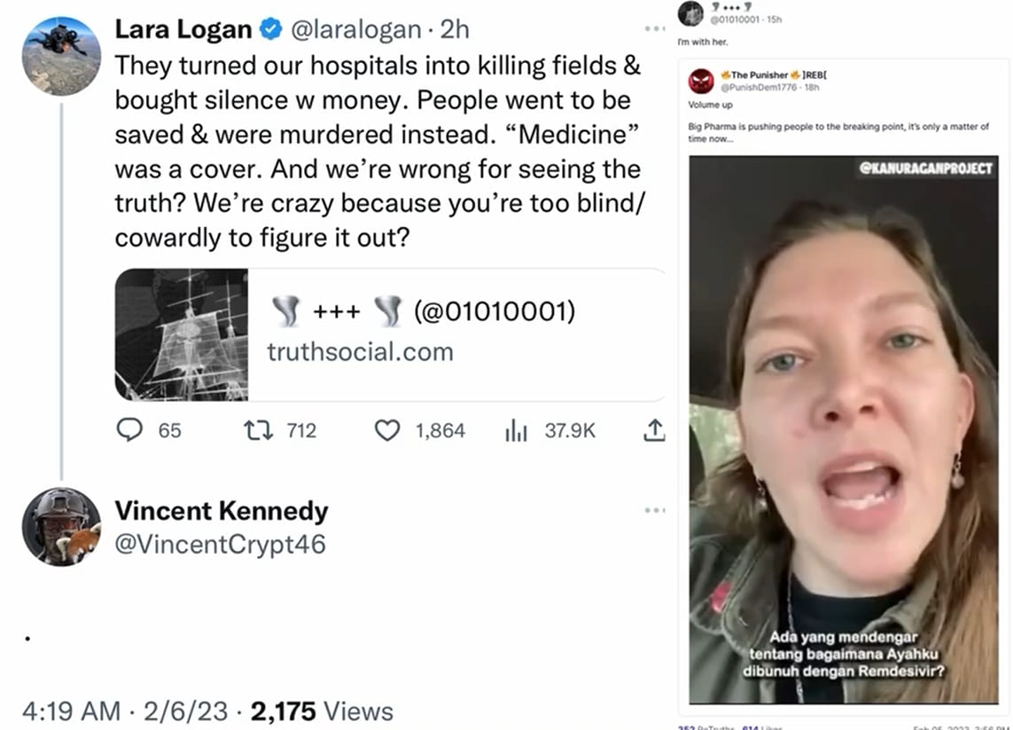
Task: Click the 2,175 Views count
Action: click(322, 710)
